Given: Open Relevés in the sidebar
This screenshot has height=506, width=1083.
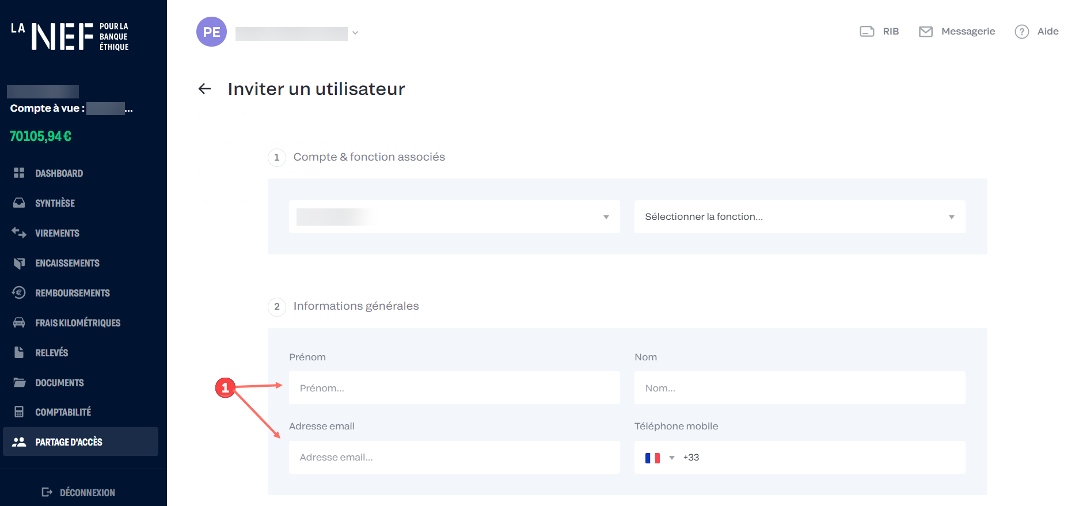Looking at the screenshot, I should (x=51, y=353).
